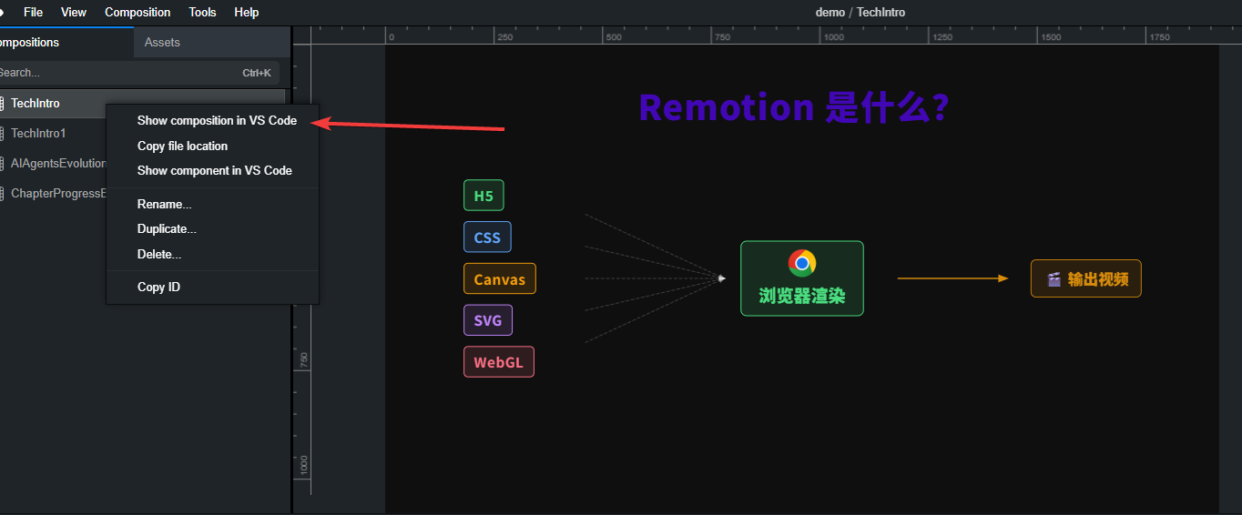The width and height of the screenshot is (1242, 515).
Task: Choose Delete... in context menu
Action: click(159, 255)
